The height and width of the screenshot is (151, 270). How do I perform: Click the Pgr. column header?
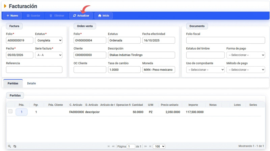click(x=36, y=105)
